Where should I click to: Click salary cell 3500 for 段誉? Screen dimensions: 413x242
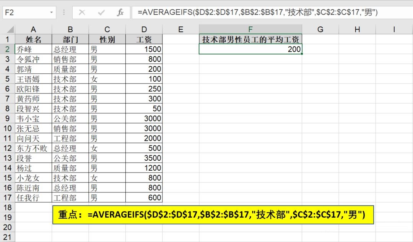click(x=144, y=158)
